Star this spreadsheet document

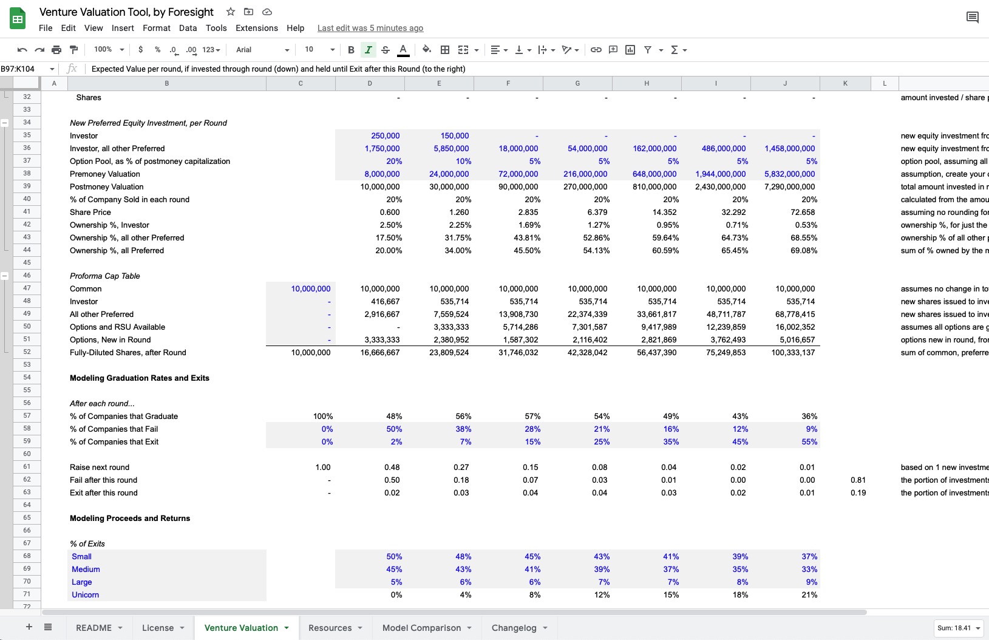point(231,12)
